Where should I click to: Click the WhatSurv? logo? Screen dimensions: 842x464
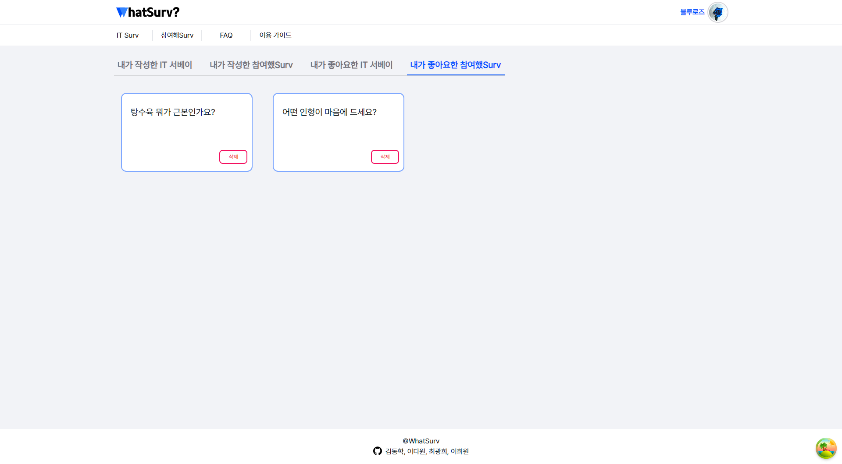click(x=148, y=12)
